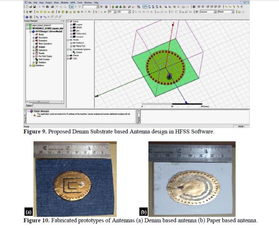The width and height of the screenshot is (279, 228).
Task: Open the Modeler menu
Action: coord(65,3)
